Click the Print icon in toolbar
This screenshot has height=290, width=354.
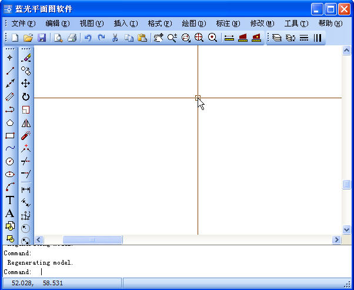click(x=72, y=38)
